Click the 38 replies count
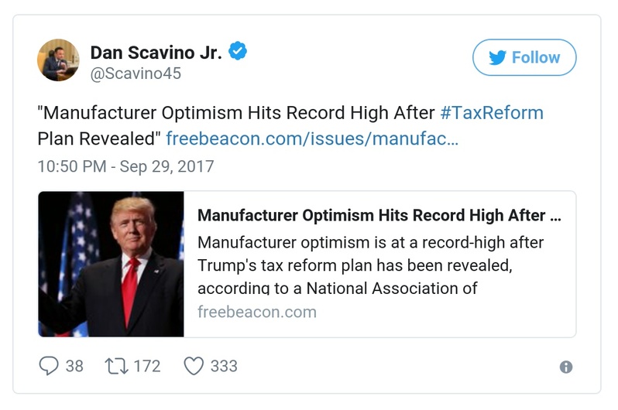618x410 pixels. [x=74, y=365]
